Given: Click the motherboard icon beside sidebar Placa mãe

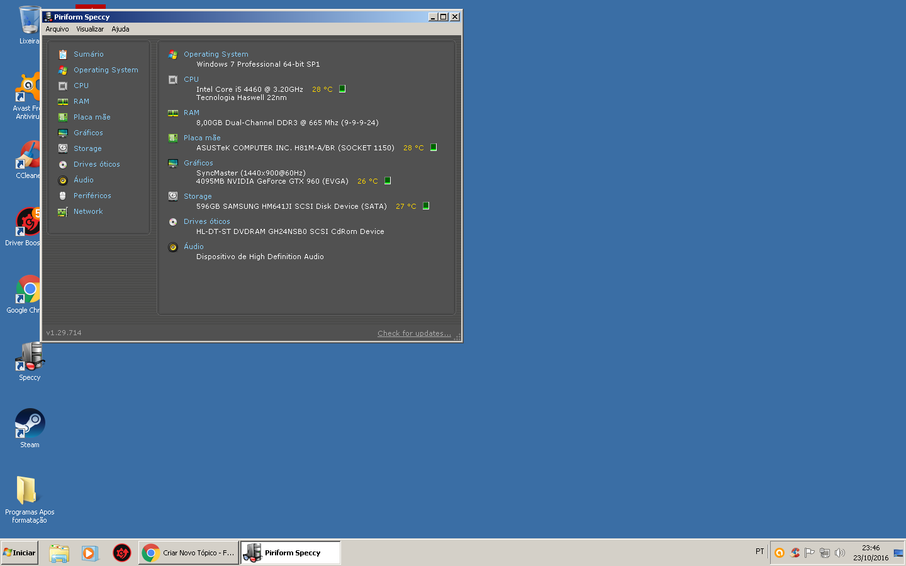Looking at the screenshot, I should coord(63,118).
